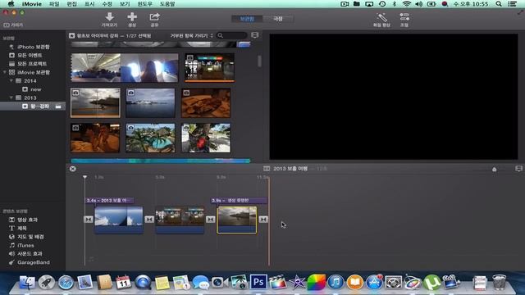Toggle the filmstrip appearance icon in browser

click(x=254, y=35)
